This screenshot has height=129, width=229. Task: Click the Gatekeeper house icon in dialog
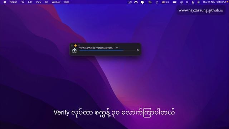(74, 51)
